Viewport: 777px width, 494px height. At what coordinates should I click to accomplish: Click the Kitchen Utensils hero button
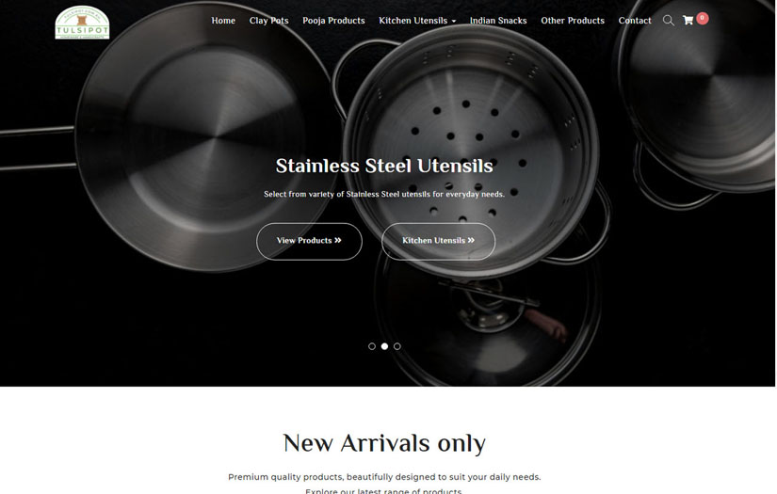[438, 241]
